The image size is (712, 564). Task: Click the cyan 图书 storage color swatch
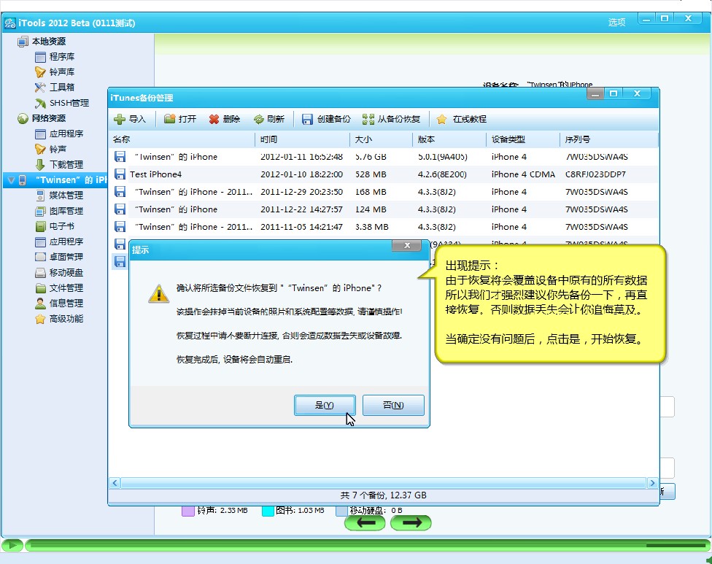click(x=268, y=511)
